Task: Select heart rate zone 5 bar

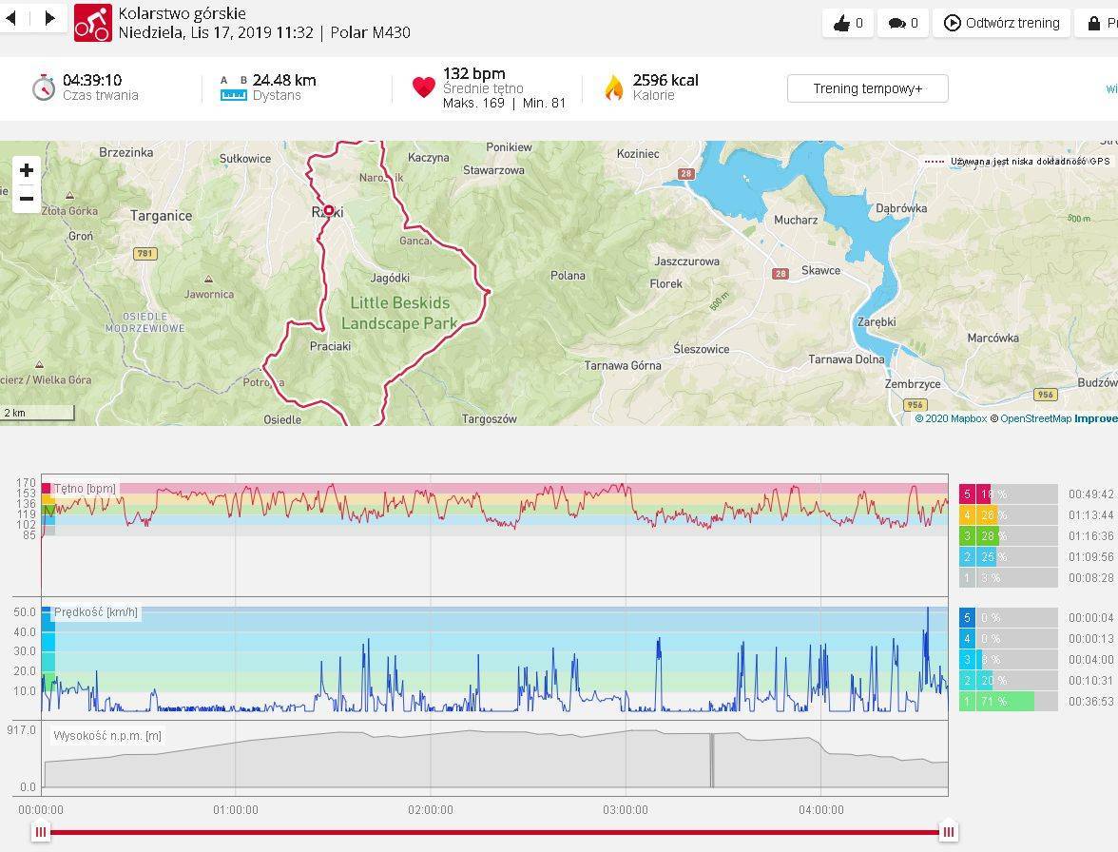Action: [1008, 494]
